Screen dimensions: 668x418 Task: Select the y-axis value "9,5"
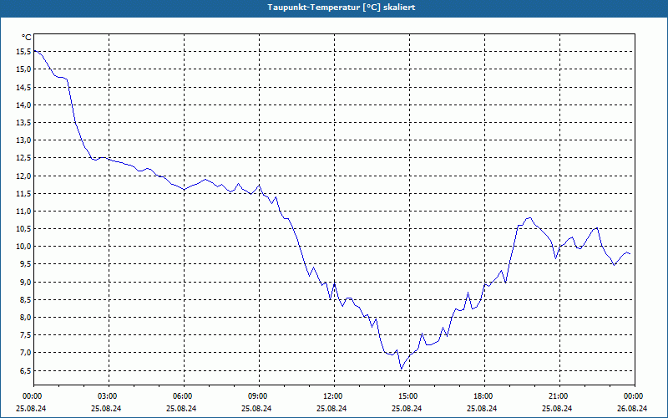click(x=25, y=264)
